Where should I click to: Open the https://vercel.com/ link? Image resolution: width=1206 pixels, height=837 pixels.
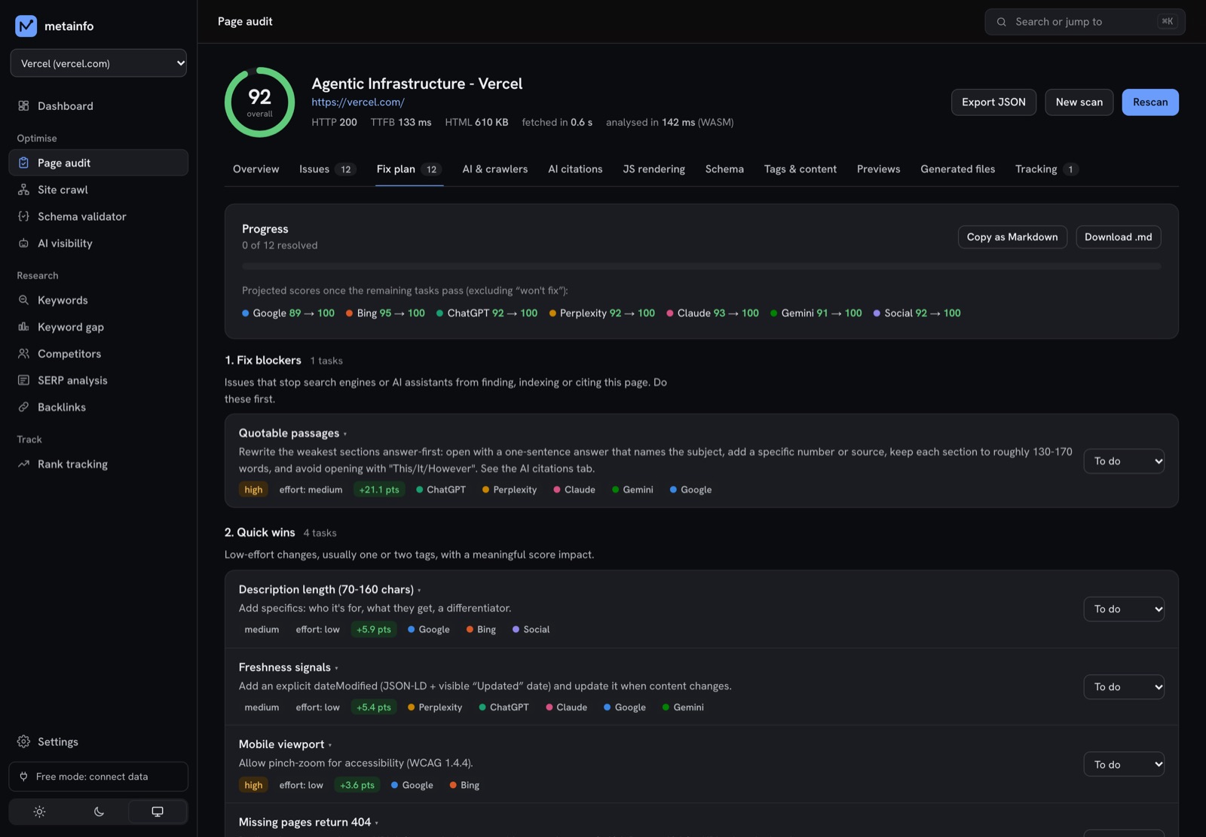[x=358, y=102]
